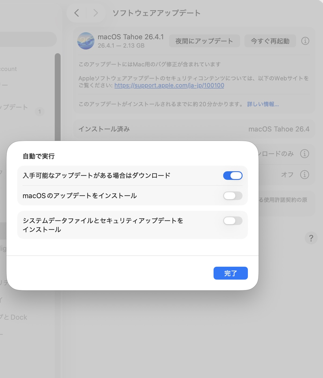
Task: Enable macOSのアップデートをインストール toggle
Action: pos(233,196)
